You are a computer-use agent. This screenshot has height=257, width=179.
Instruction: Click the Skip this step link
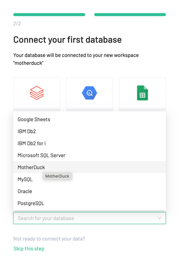coord(29,249)
